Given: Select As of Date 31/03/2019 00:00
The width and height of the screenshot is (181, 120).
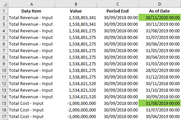Looking at the screenshot, I should (160, 64).
